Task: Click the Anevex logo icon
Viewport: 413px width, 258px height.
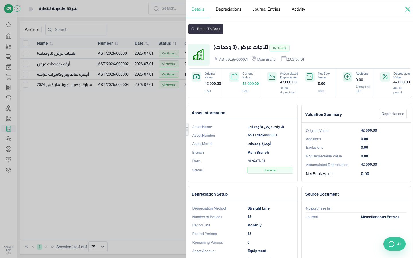Action: pyautogui.click(x=9, y=9)
